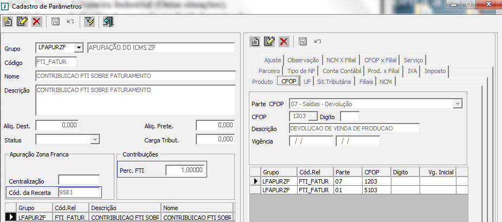Open the NCM X Filial tab
The width and height of the screenshot is (502, 222).
coord(341,60)
